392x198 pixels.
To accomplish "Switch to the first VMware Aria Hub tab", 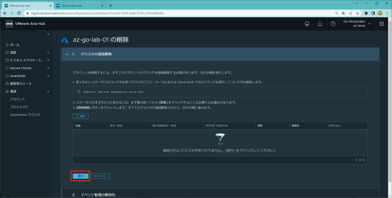I will click(x=27, y=6).
